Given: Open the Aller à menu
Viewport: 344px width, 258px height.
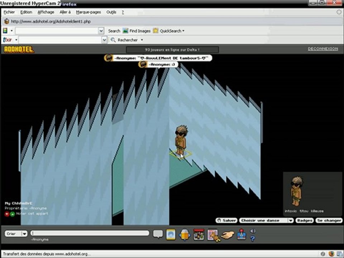Looking at the screenshot, I should (x=65, y=12).
